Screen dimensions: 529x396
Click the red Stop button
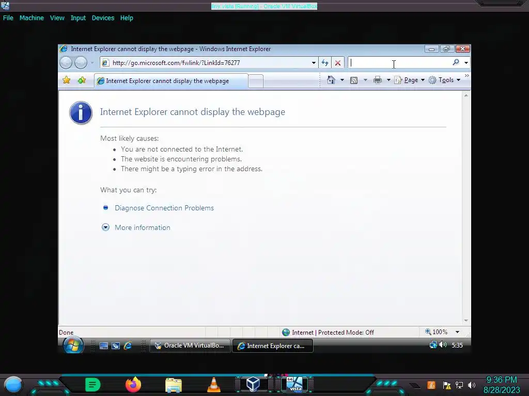338,62
